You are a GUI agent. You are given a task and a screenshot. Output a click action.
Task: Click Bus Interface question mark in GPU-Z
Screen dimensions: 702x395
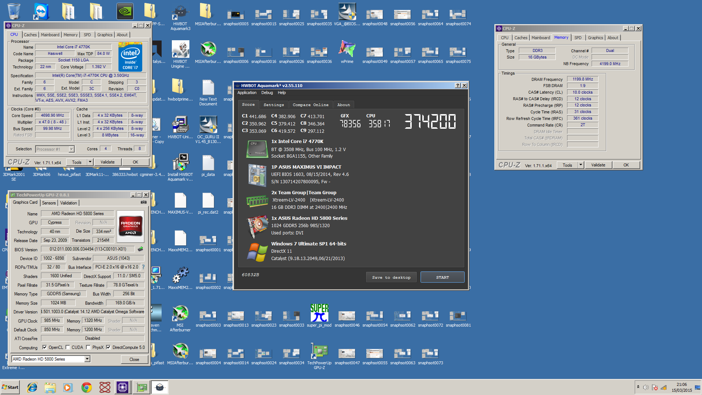click(x=143, y=267)
